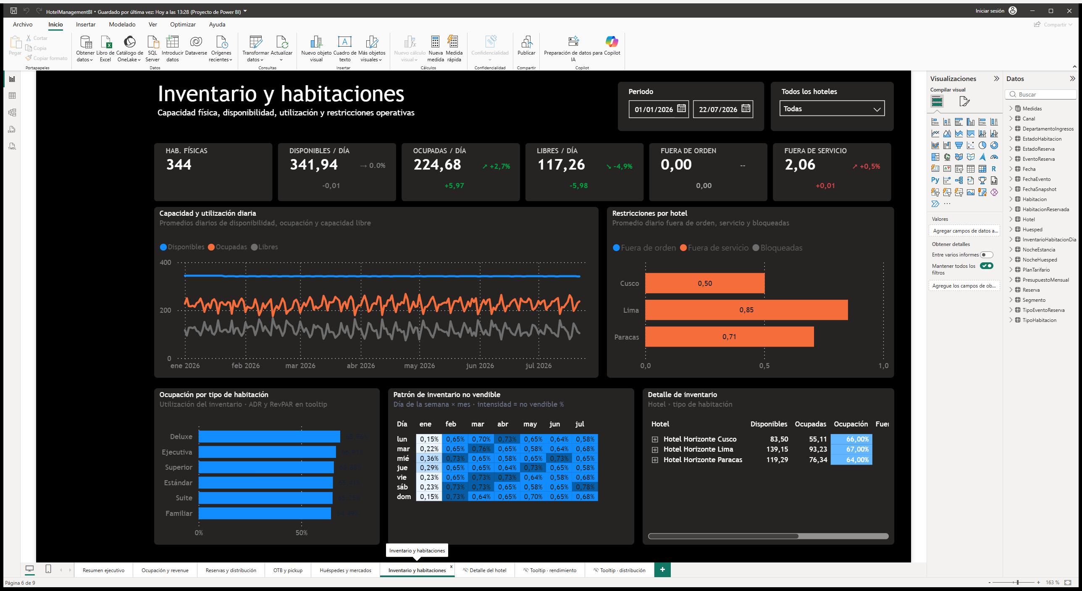Select the R script visual
1082x591 pixels.
click(994, 169)
